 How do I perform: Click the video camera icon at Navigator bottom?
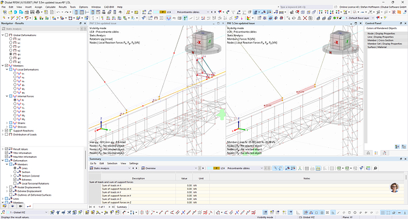(x=20, y=206)
